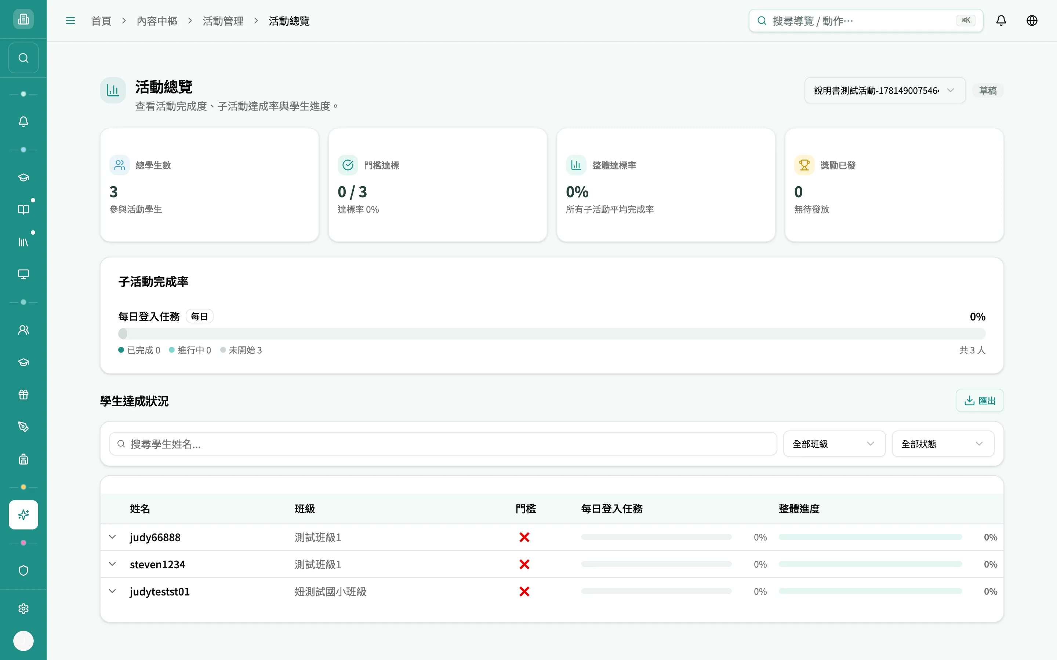Click the 每日登入任務 completion progress bar
Image resolution: width=1057 pixels, height=660 pixels.
(x=552, y=334)
